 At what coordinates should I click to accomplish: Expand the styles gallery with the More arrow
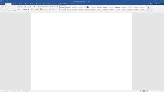click(x=146, y=10)
